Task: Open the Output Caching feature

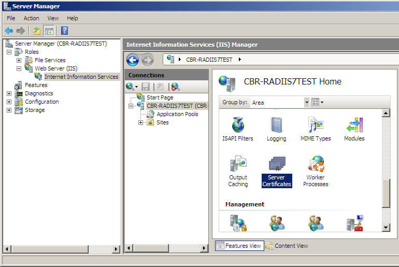Action: click(x=238, y=171)
